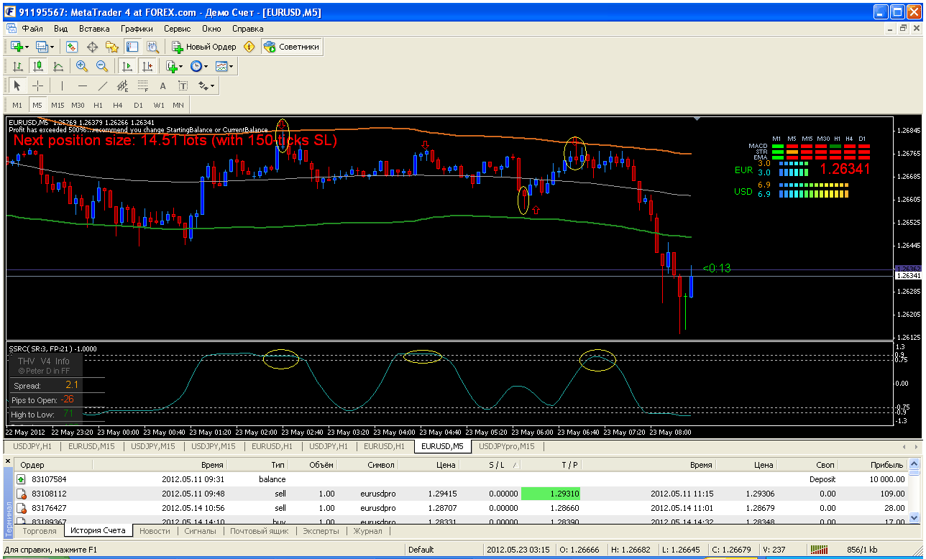This screenshot has height=559, width=926.
Task: Click the account history scrollbar down arrow
Action: click(914, 517)
